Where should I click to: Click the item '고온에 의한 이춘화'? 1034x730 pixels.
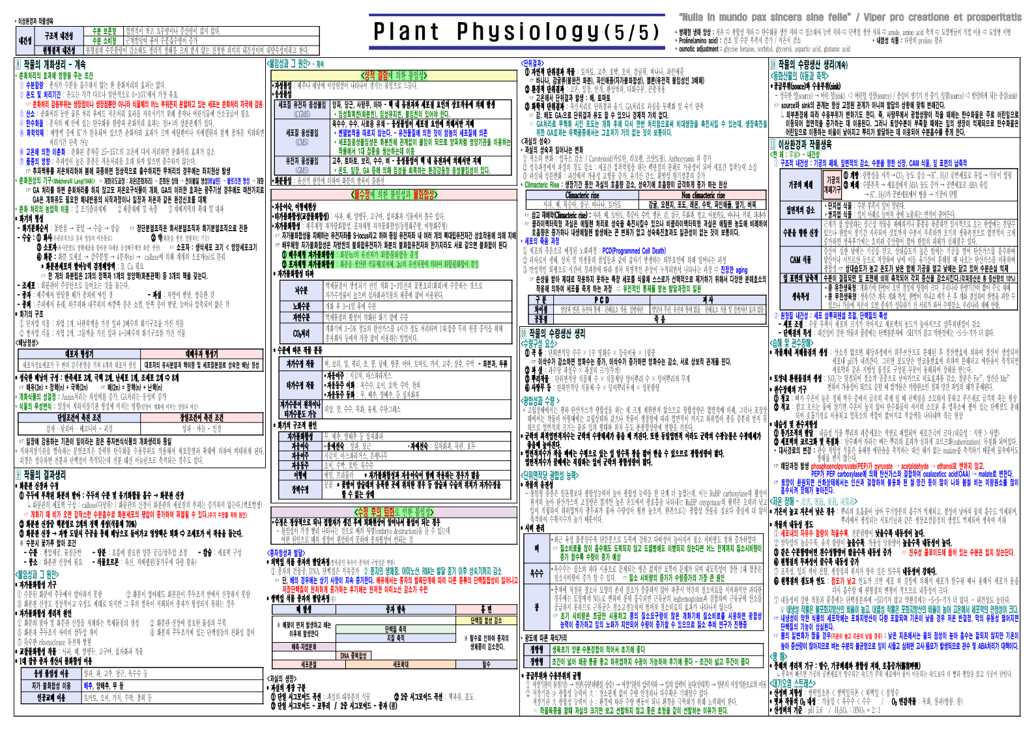point(46,152)
